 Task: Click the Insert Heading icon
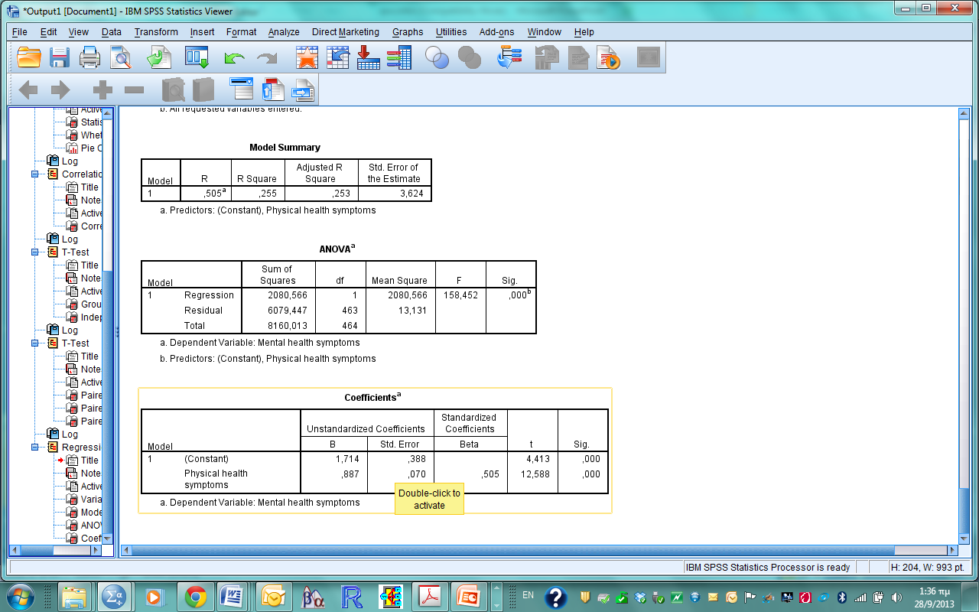click(242, 90)
